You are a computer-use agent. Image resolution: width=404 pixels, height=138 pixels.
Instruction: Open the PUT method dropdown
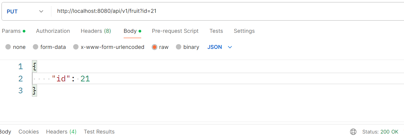point(25,12)
